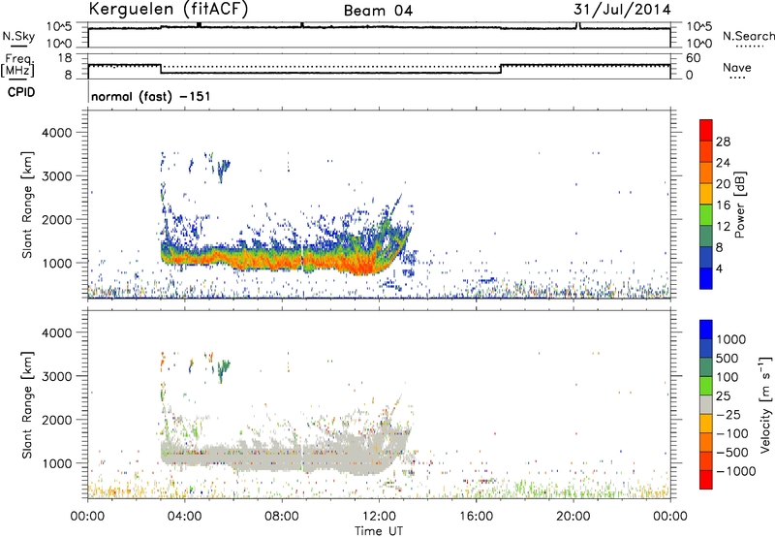Click the -100 label on Velocity colorbar
Viewport: 775px width, 537px height.
point(732,433)
